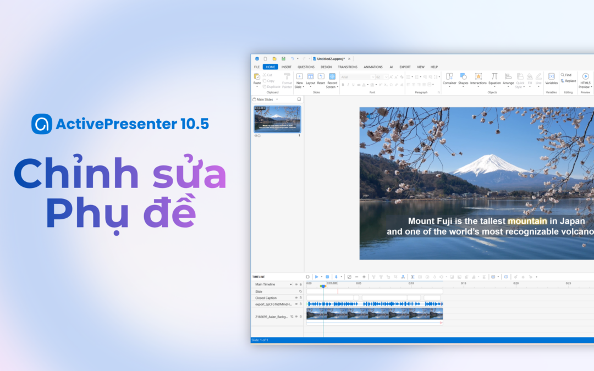Toggle the slide pane view icon beside Main Slides
The width and height of the screenshot is (594, 371).
tap(299, 99)
